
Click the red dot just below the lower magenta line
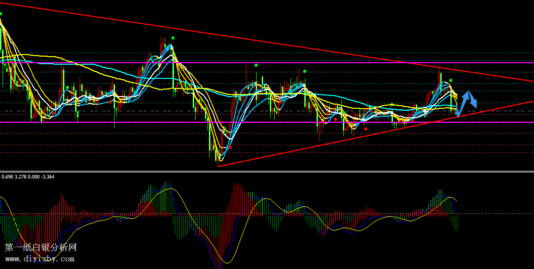tap(366, 128)
